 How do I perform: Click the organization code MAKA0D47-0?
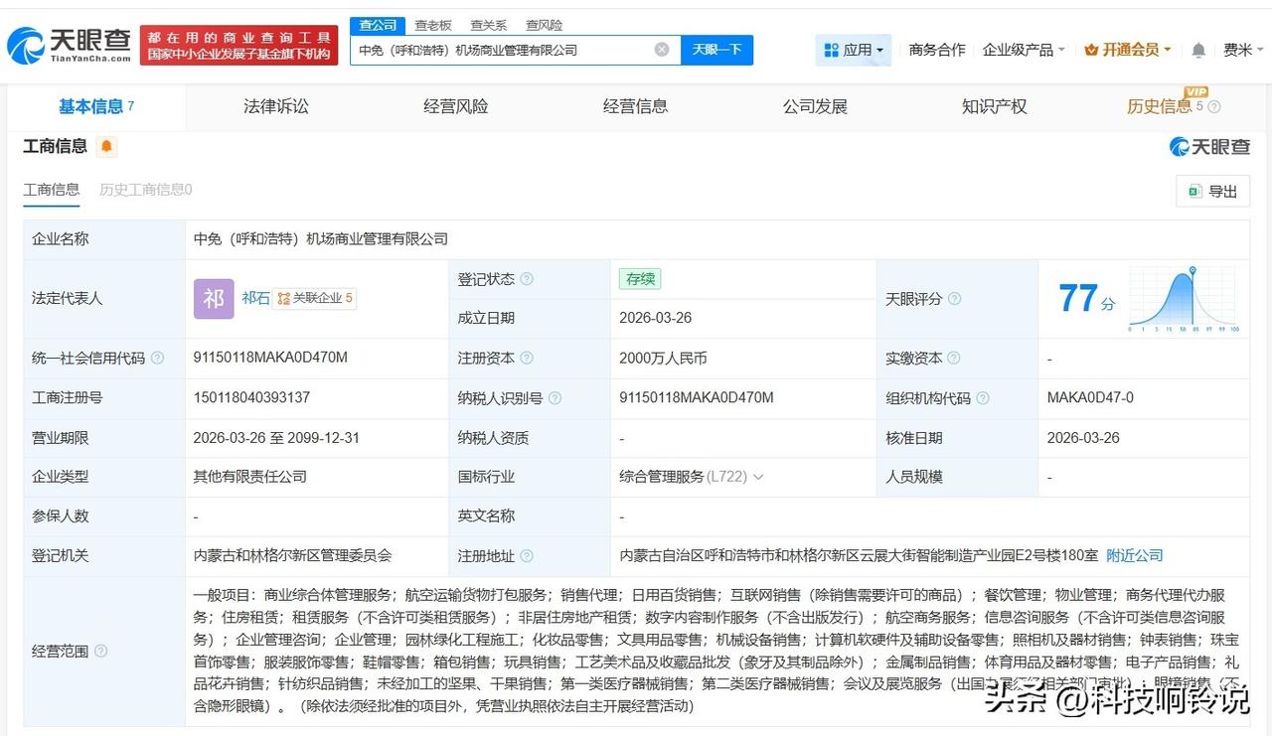[1090, 398]
